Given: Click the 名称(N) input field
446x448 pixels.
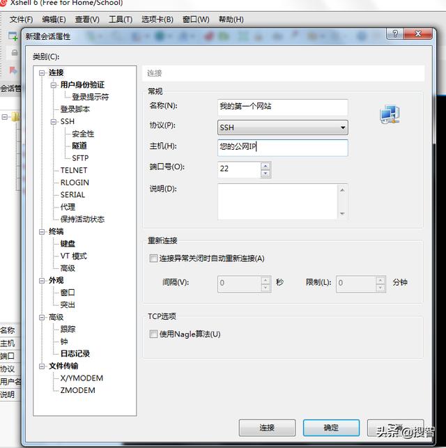Looking at the screenshot, I should click(282, 107).
